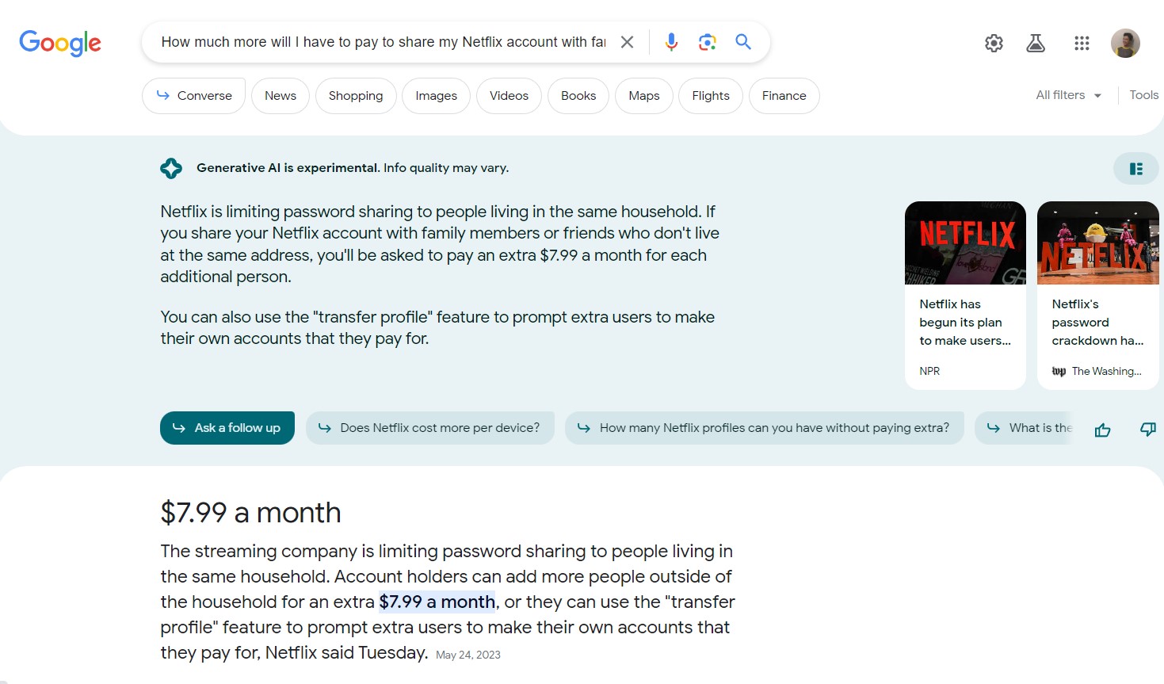Select "Does Netflix cost more per device?" suggestion
The height and width of the screenshot is (684, 1164).
pos(429,428)
